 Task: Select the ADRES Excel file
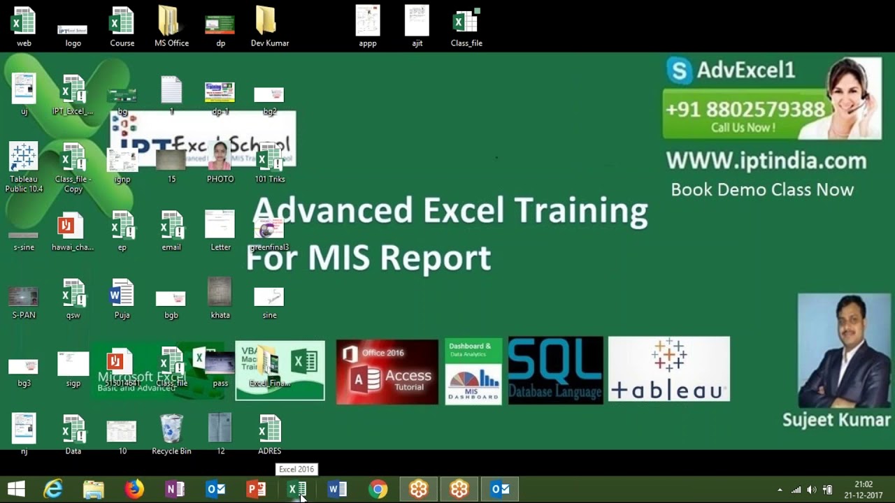pos(270,435)
